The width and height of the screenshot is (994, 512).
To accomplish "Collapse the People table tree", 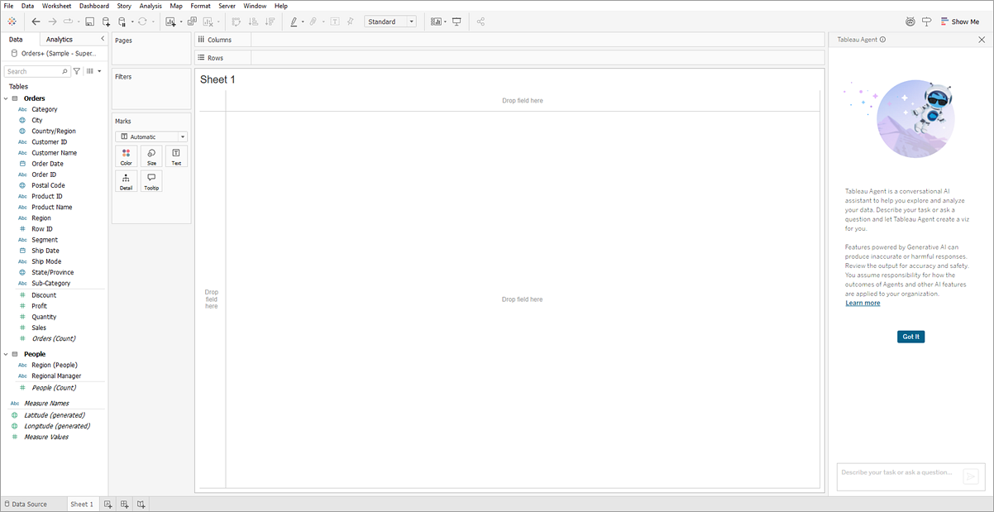I will click(7, 354).
